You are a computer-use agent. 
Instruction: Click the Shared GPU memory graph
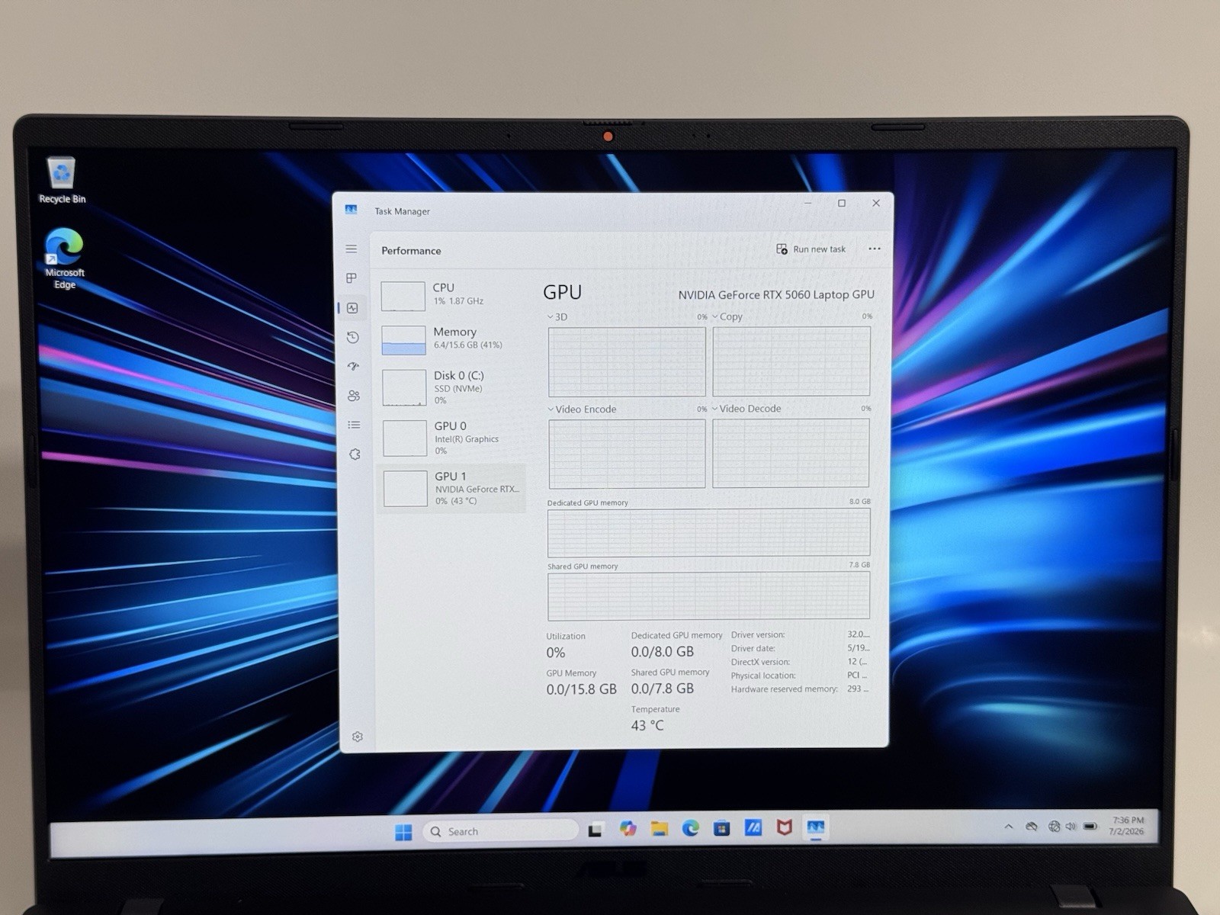[708, 596]
